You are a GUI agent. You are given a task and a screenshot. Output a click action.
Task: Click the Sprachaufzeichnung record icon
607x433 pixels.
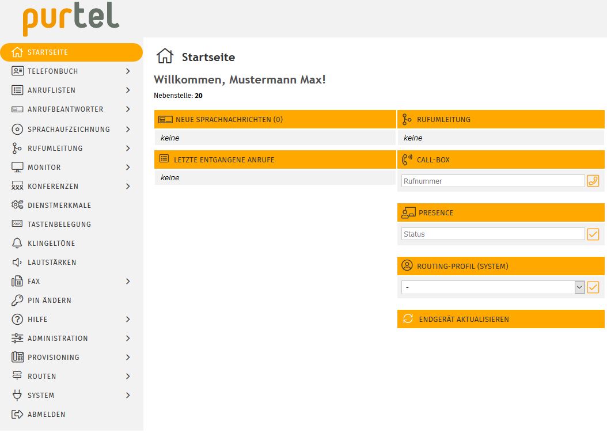17,129
